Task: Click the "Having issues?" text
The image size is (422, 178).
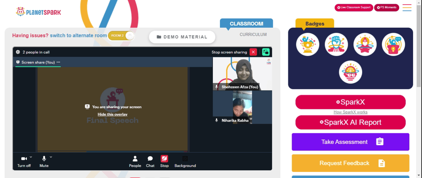Action: pyautogui.click(x=30, y=35)
